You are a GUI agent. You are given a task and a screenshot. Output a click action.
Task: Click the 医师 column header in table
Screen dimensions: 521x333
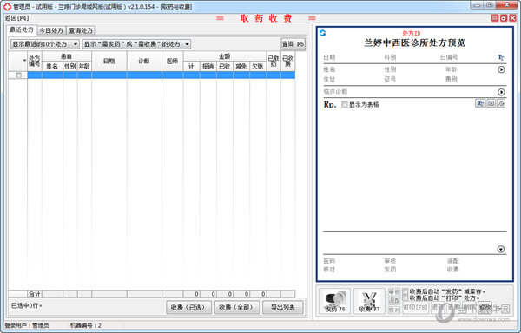[173, 61]
